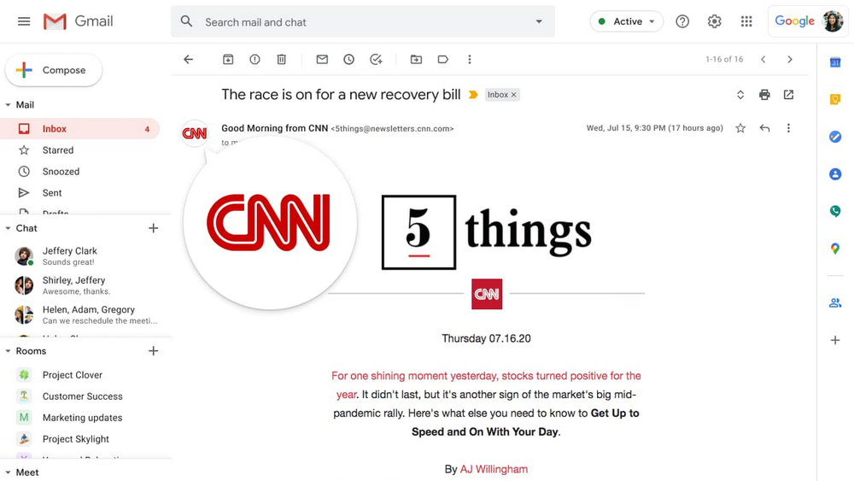Click the Gmail logo
This screenshot has width=854, height=481.
click(78, 21)
